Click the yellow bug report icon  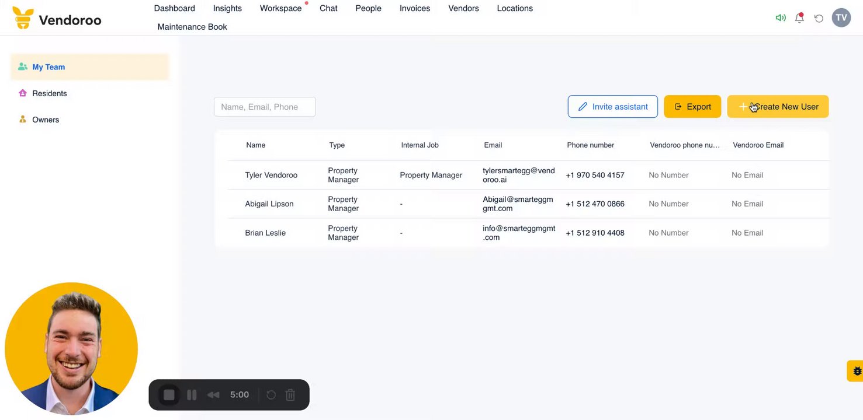coord(857,371)
